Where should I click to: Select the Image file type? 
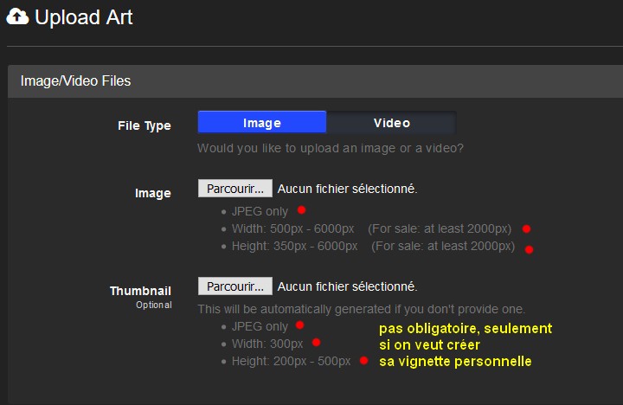[x=262, y=122]
